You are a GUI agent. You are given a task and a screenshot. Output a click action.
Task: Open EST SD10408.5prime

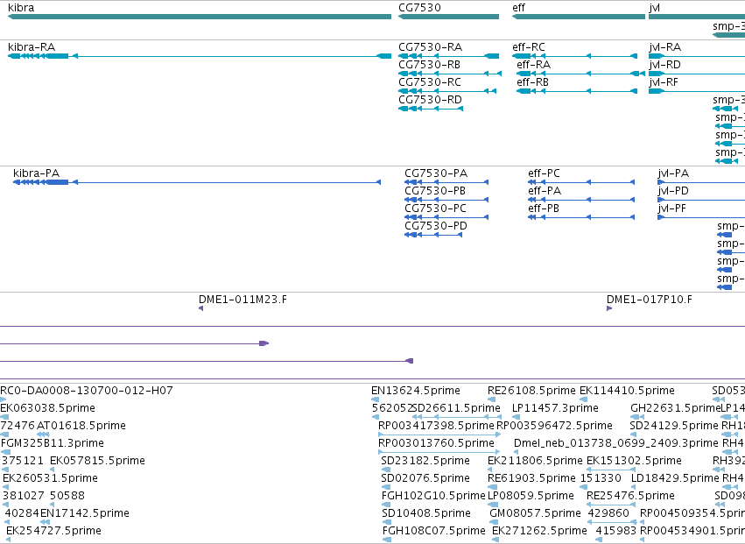[426, 513]
